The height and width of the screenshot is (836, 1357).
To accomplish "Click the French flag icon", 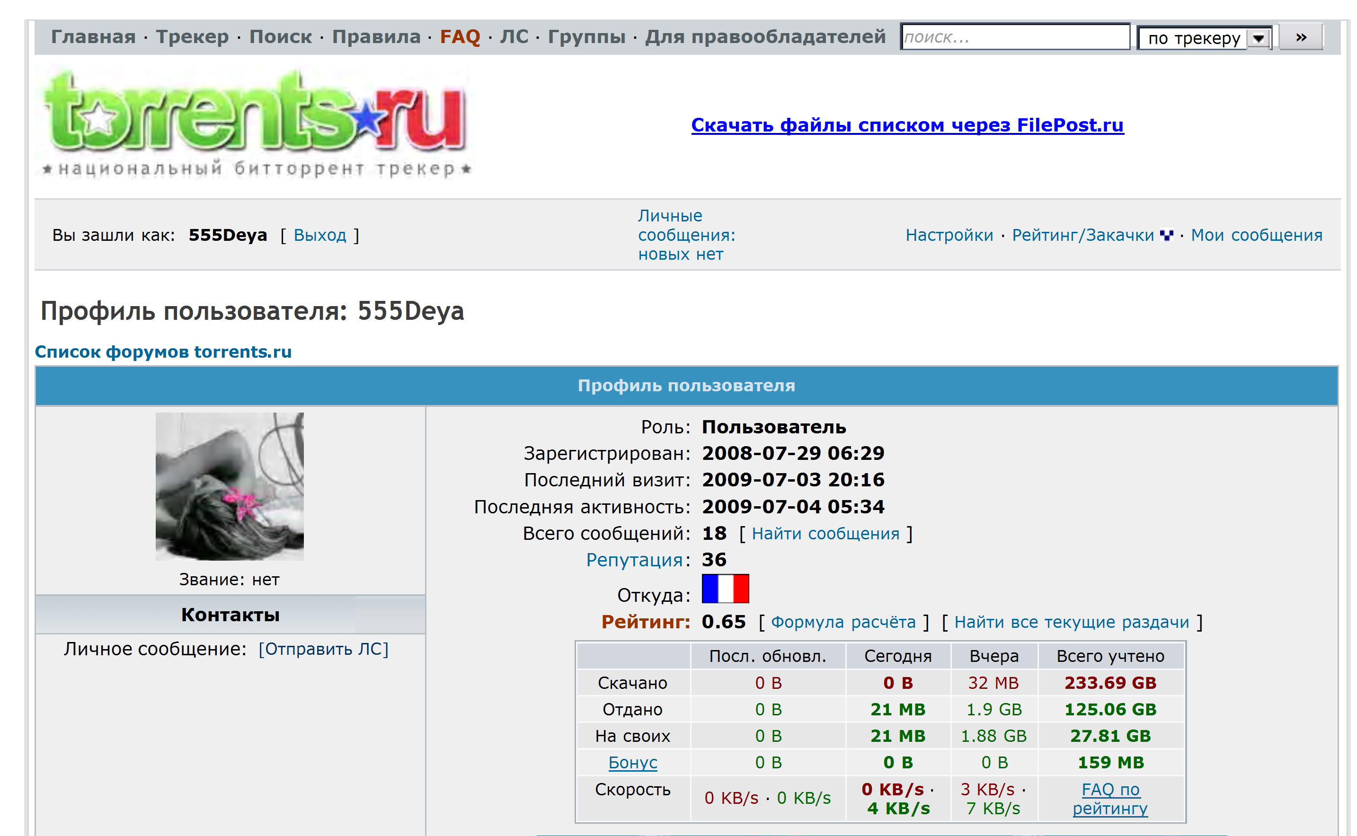I will 725,588.
